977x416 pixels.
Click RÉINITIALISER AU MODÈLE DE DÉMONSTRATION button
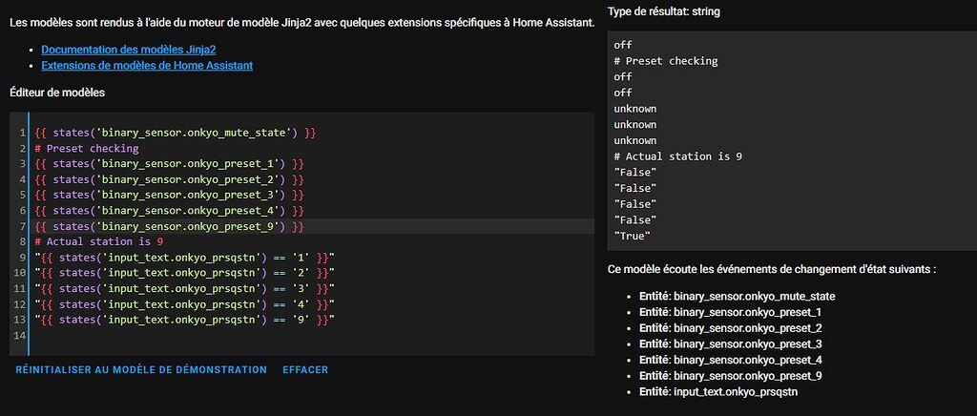(x=141, y=369)
